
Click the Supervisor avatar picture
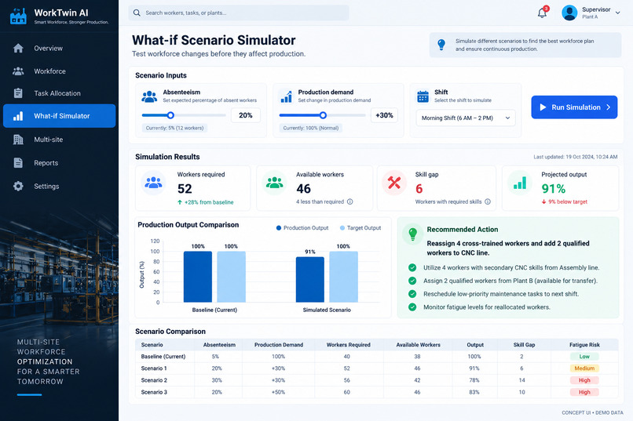click(x=569, y=13)
